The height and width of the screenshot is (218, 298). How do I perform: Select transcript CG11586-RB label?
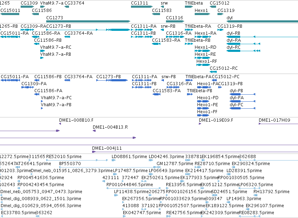pyautogui.click(x=48, y=40)
